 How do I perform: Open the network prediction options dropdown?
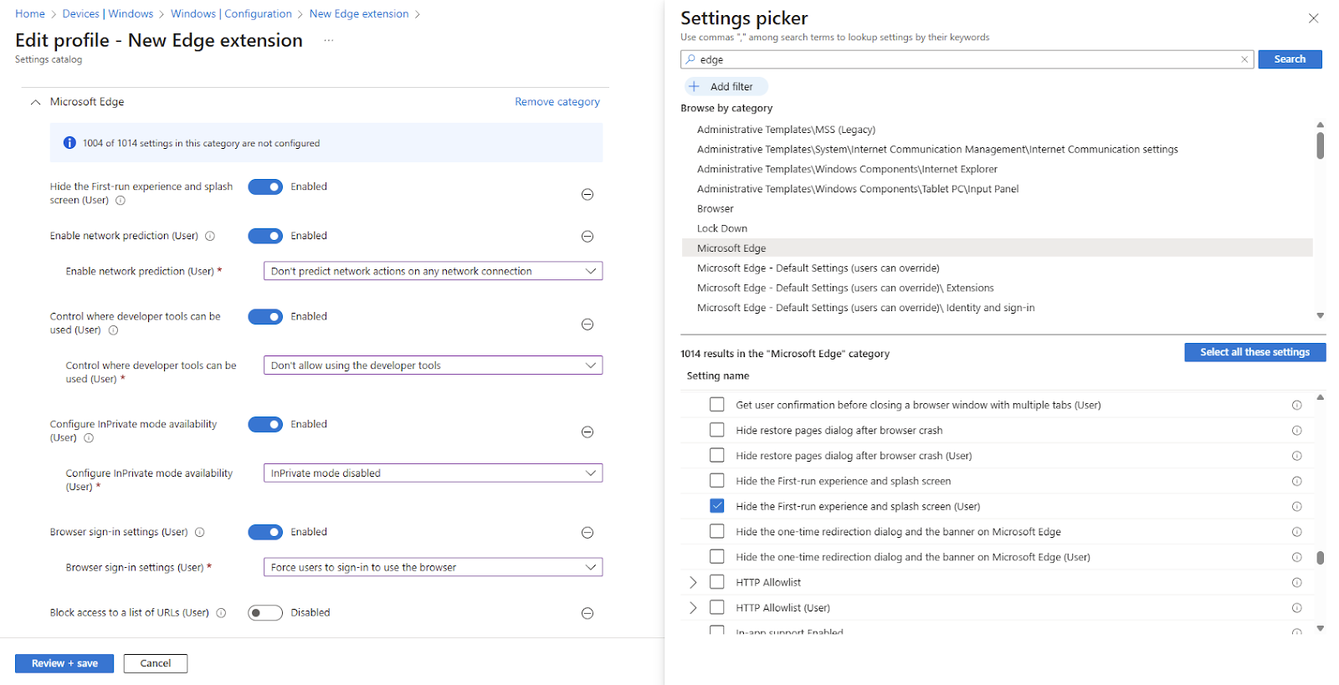[433, 271]
